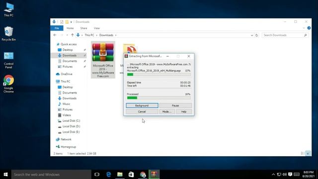The height and width of the screenshot is (179, 318).
Task: Open the Recycle Bin desktop icon
Action: coord(8,34)
